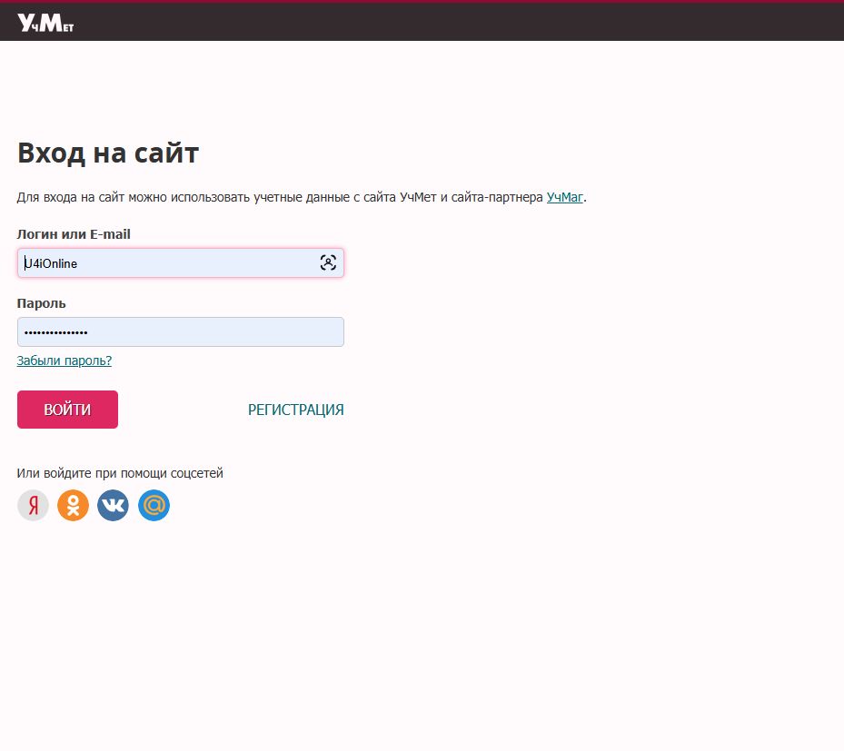Sign in with VK icon
This screenshot has height=751, width=844.
pyautogui.click(x=113, y=505)
